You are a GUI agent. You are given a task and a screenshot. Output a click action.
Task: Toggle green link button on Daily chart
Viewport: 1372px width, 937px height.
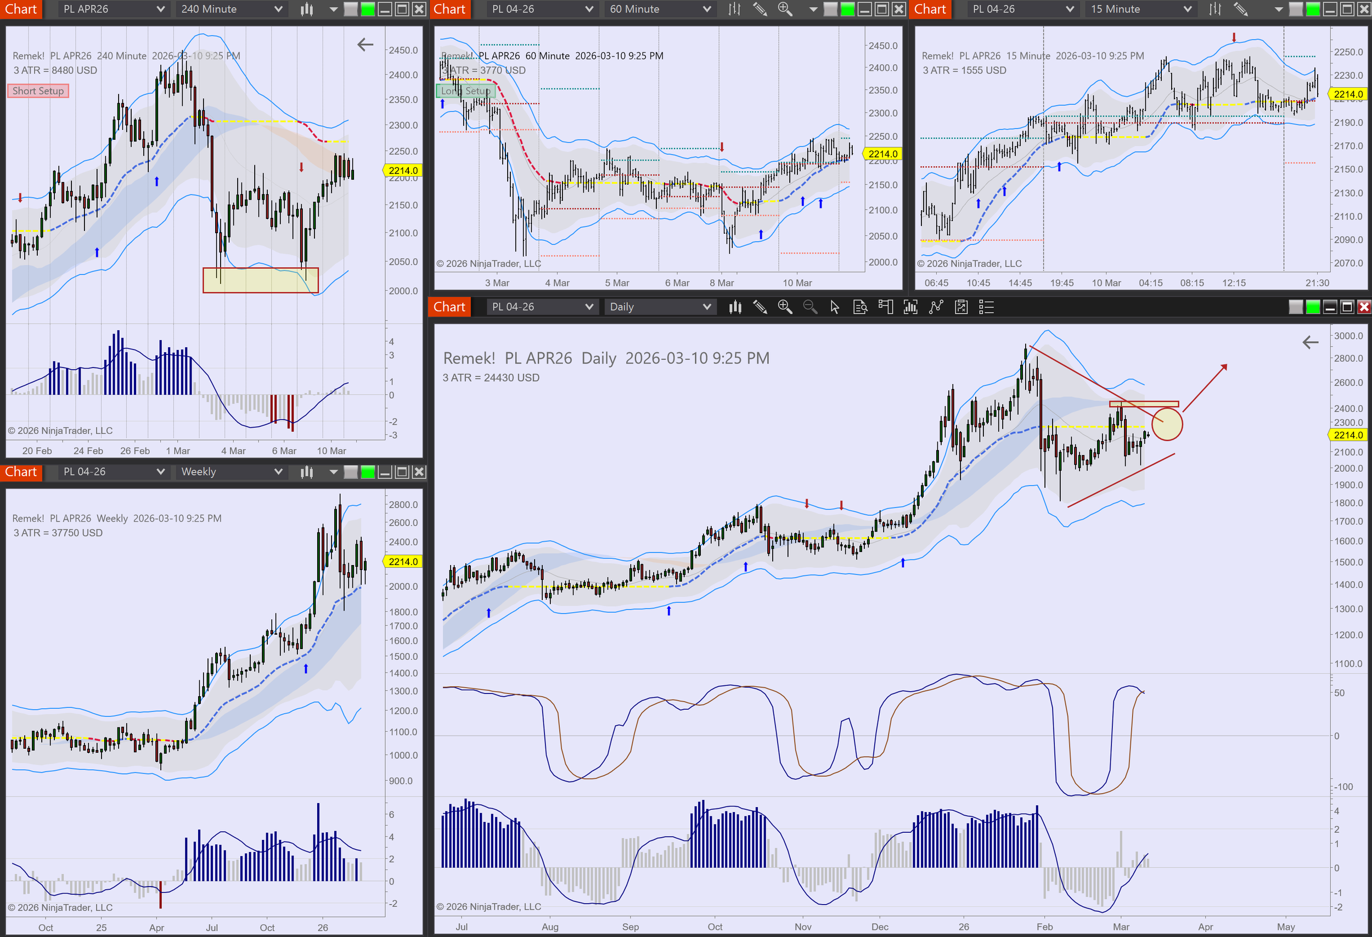(1313, 307)
